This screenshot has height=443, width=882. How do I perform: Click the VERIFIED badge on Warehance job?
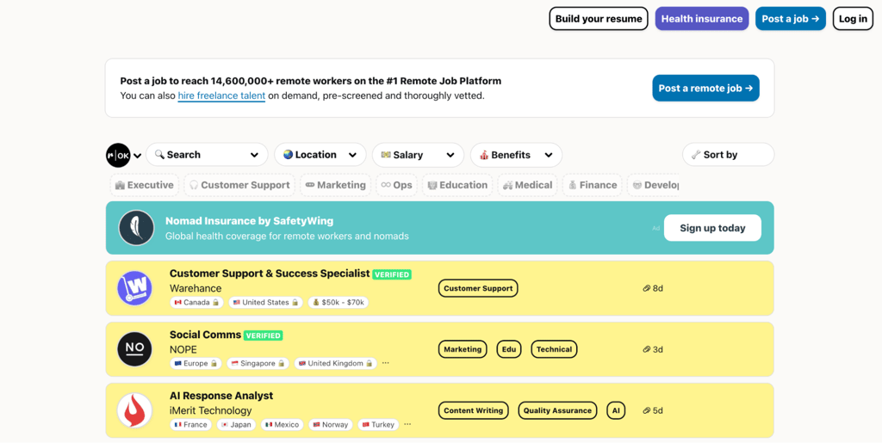392,274
